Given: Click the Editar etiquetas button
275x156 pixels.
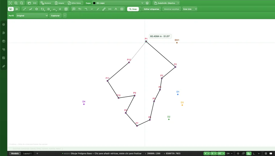Looking at the screenshot, I should tap(152, 9).
